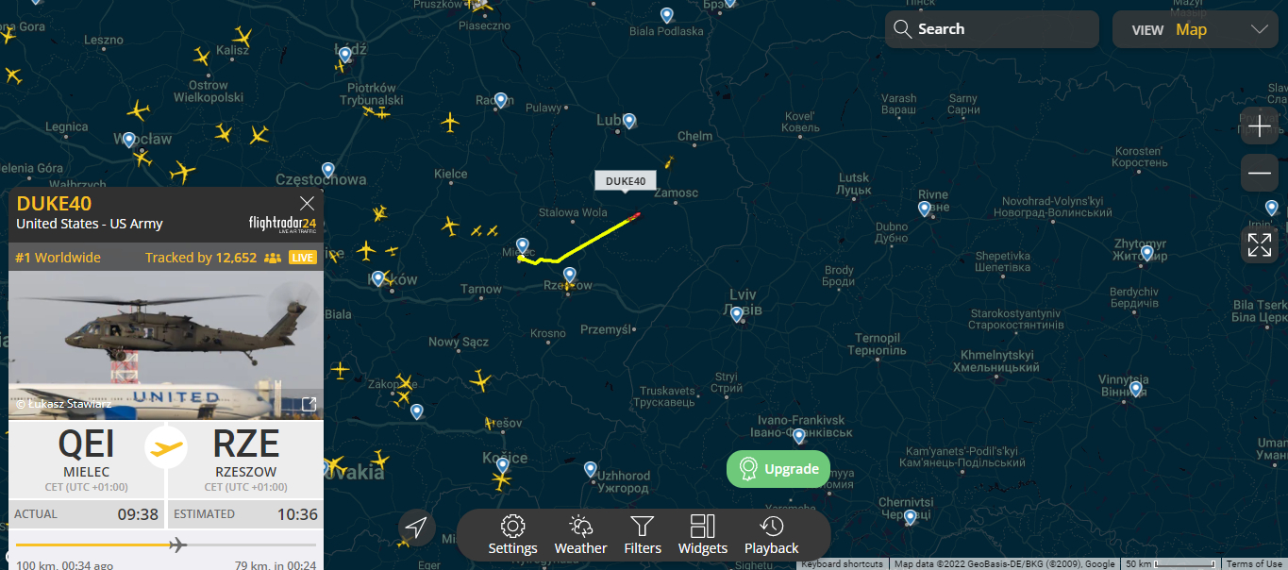
Task: Click the DUKE40 aircraft label on map
Action: coord(626,181)
